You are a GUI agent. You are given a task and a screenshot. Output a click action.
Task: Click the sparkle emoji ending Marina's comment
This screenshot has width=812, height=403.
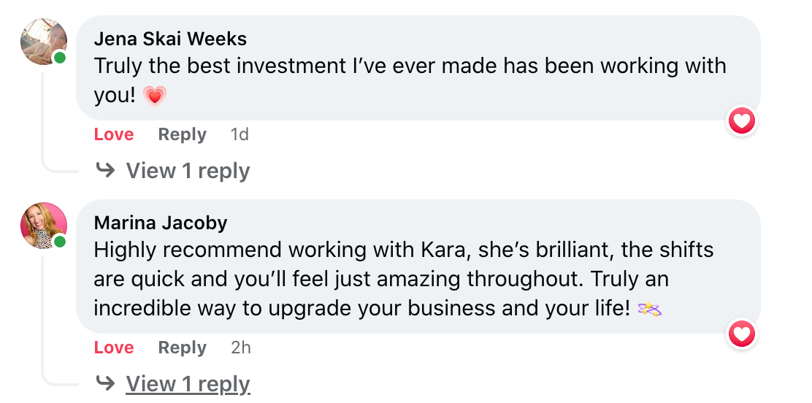coord(650,309)
